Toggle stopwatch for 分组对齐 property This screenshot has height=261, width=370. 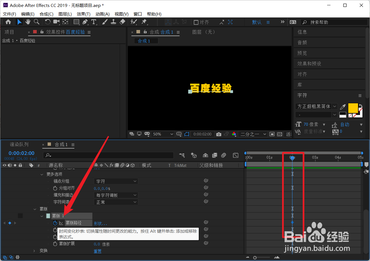coord(55,188)
